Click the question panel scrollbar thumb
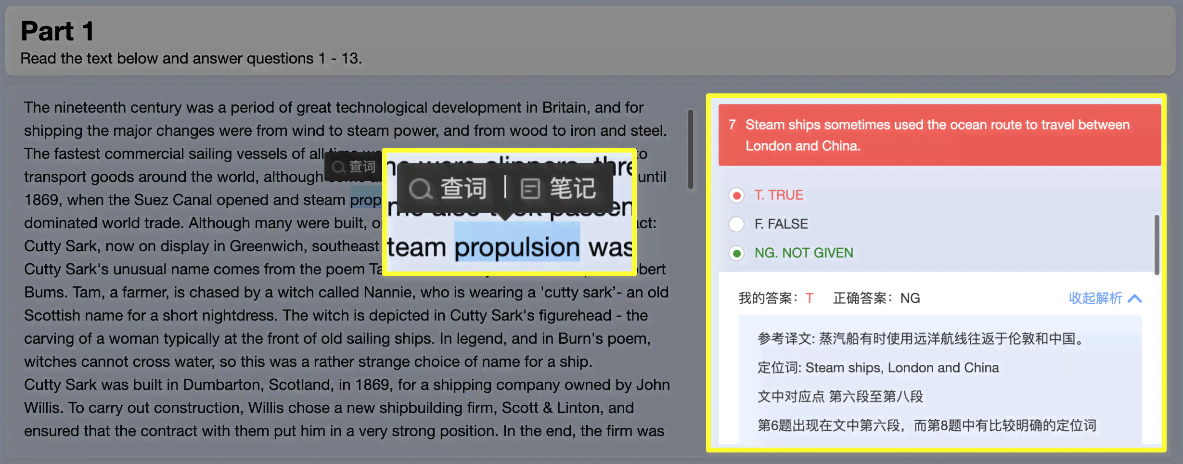Viewport: 1183px width, 464px height. tap(1157, 245)
